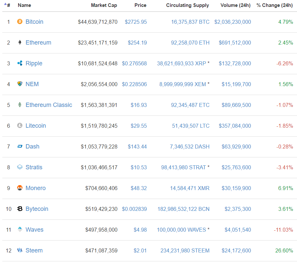The width and height of the screenshot is (297, 263).
Task: Click Monero price $48.32
Action: (139, 188)
